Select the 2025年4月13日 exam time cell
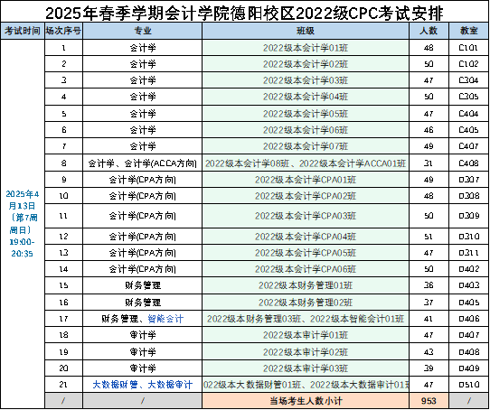Image resolution: width=490 pixels, height=410 pixels. click(x=23, y=224)
